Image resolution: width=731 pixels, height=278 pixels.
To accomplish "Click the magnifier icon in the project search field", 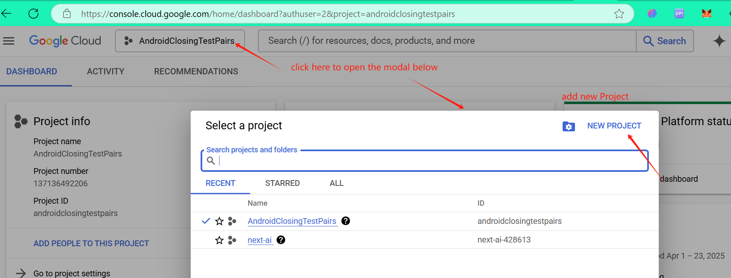I will 211,161.
